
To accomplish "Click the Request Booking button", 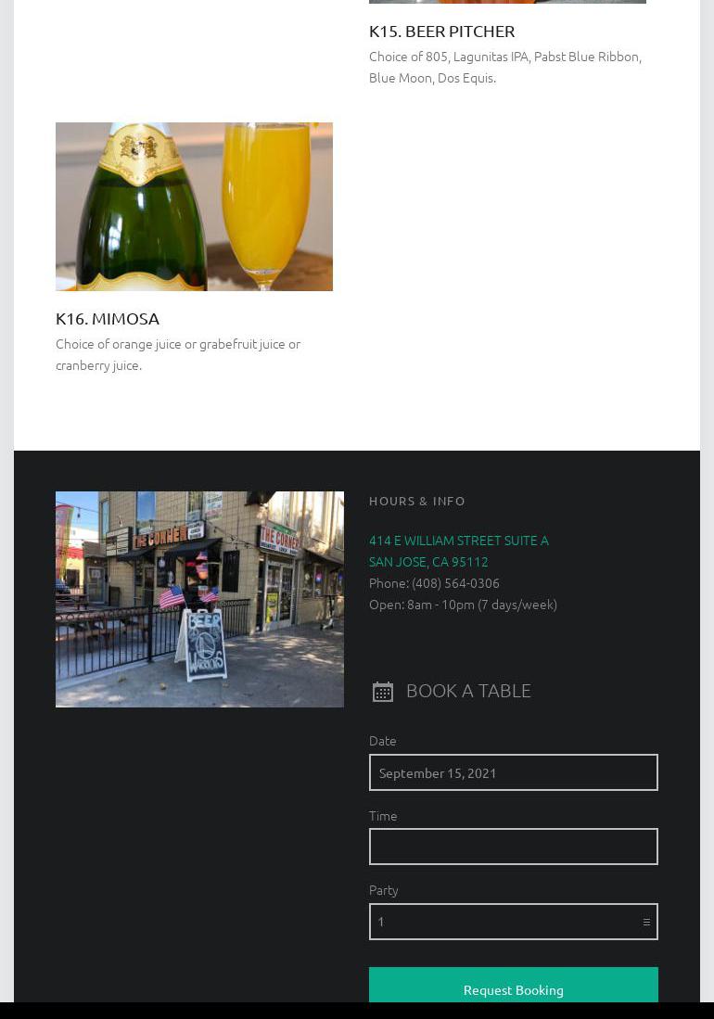I will coord(514,987).
